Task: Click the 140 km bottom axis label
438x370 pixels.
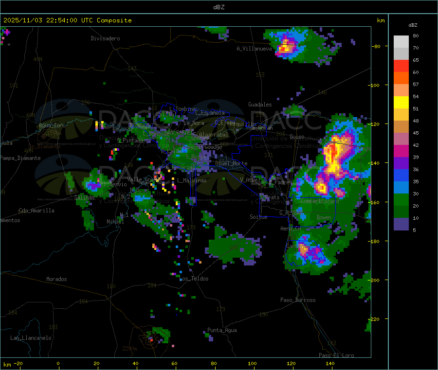Action: pos(330,363)
